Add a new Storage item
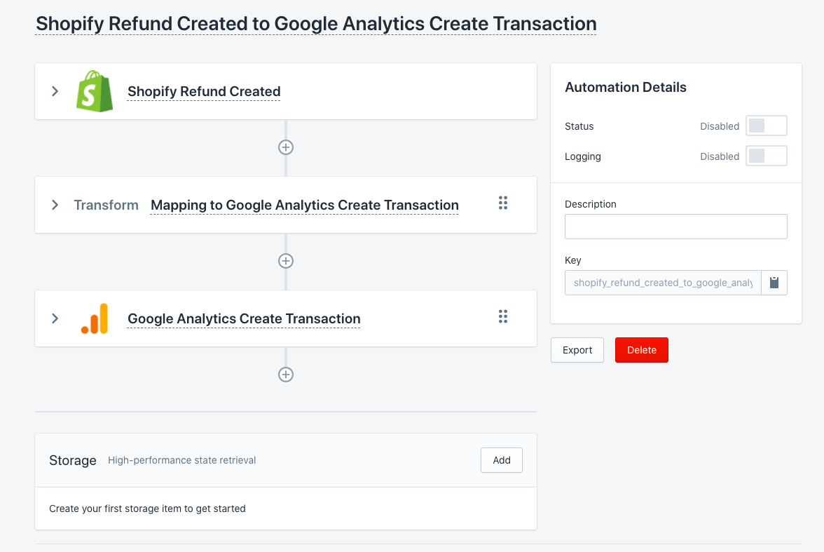 point(502,460)
